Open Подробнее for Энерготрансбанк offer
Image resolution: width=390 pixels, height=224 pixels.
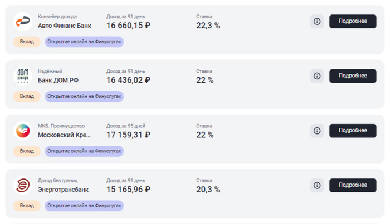[353, 185]
